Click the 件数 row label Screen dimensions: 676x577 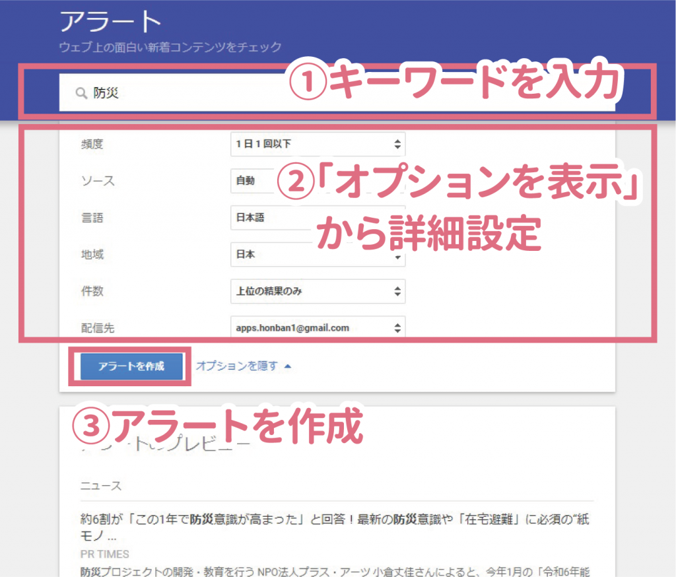tap(92, 291)
